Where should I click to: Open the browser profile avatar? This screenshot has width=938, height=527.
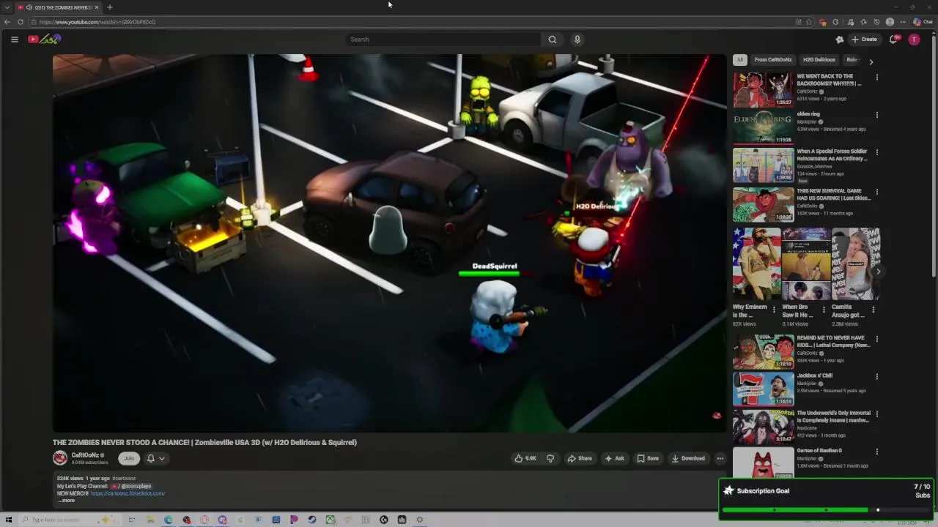(890, 22)
